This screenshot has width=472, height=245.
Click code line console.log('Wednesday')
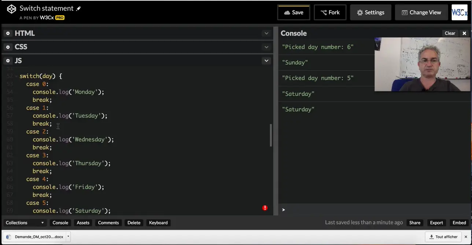73,139
